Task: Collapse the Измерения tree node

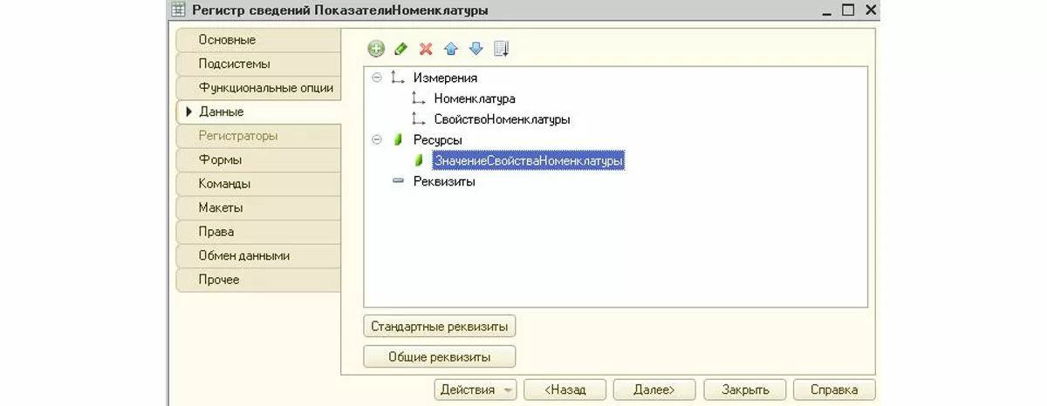Action: pyautogui.click(x=377, y=78)
